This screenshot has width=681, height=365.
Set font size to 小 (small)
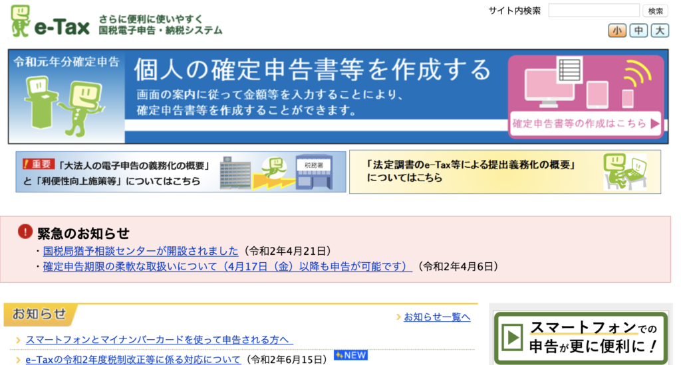(x=616, y=31)
